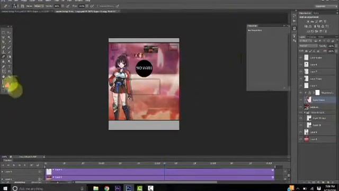The image size is (339, 191).
Task: Switch to the Channels tab
Action: [x=312, y=37]
